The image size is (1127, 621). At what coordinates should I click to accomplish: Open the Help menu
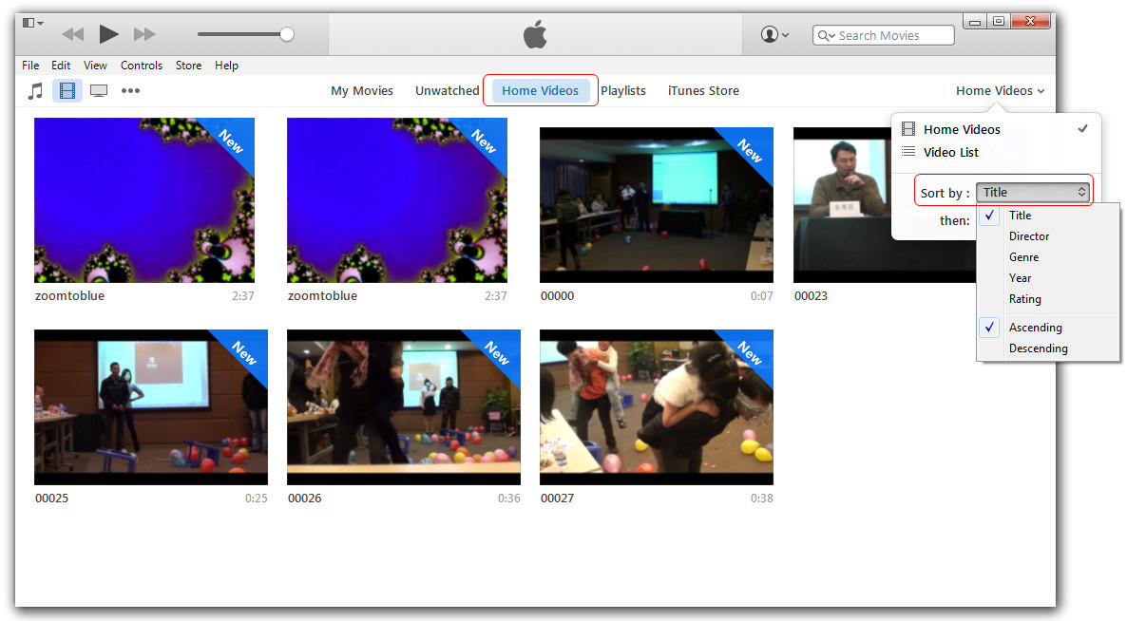coord(226,66)
